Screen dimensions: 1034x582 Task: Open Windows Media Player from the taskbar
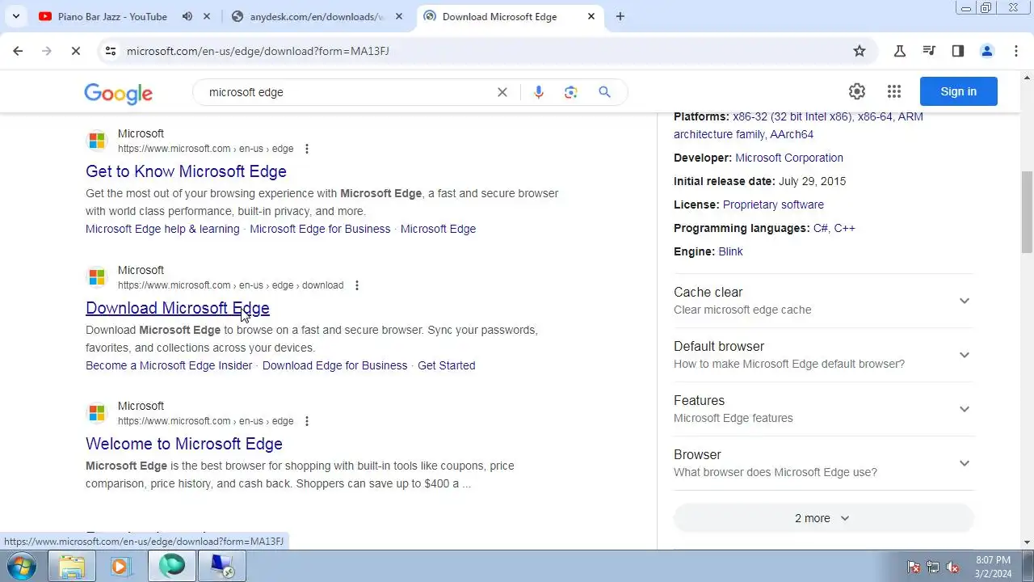[x=122, y=566]
